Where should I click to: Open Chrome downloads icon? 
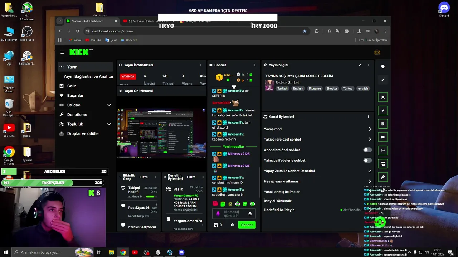tap(359, 31)
